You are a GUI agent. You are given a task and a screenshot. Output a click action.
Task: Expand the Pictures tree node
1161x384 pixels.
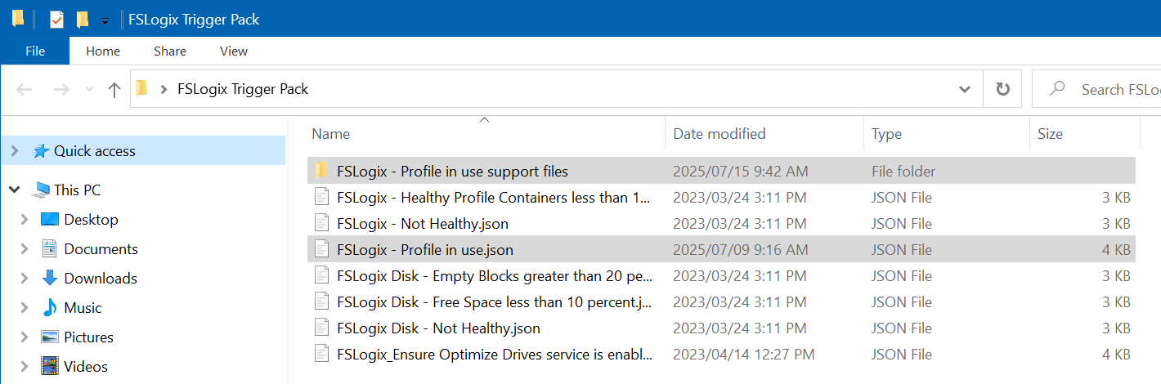click(25, 337)
